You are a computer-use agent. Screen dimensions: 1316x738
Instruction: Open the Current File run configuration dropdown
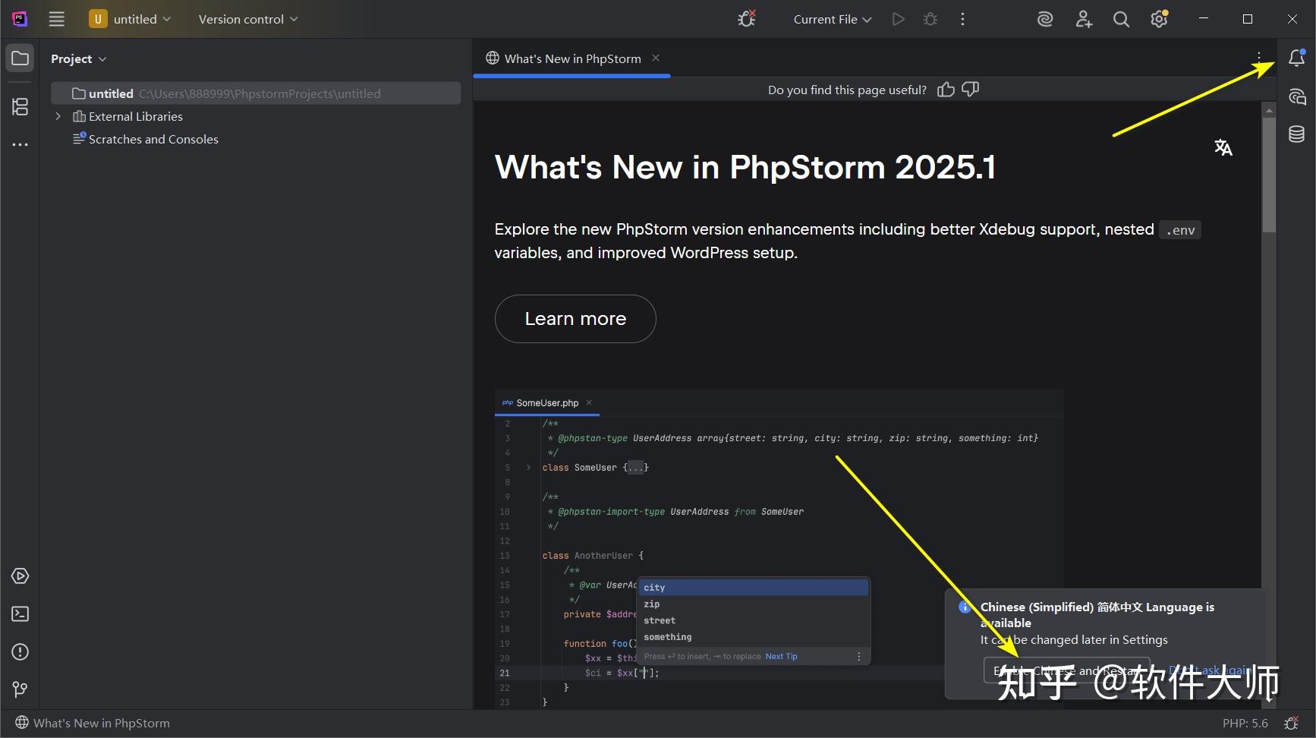830,19
